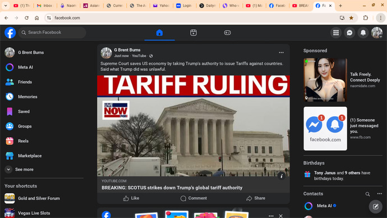Open Friends in left sidebar

(44, 82)
